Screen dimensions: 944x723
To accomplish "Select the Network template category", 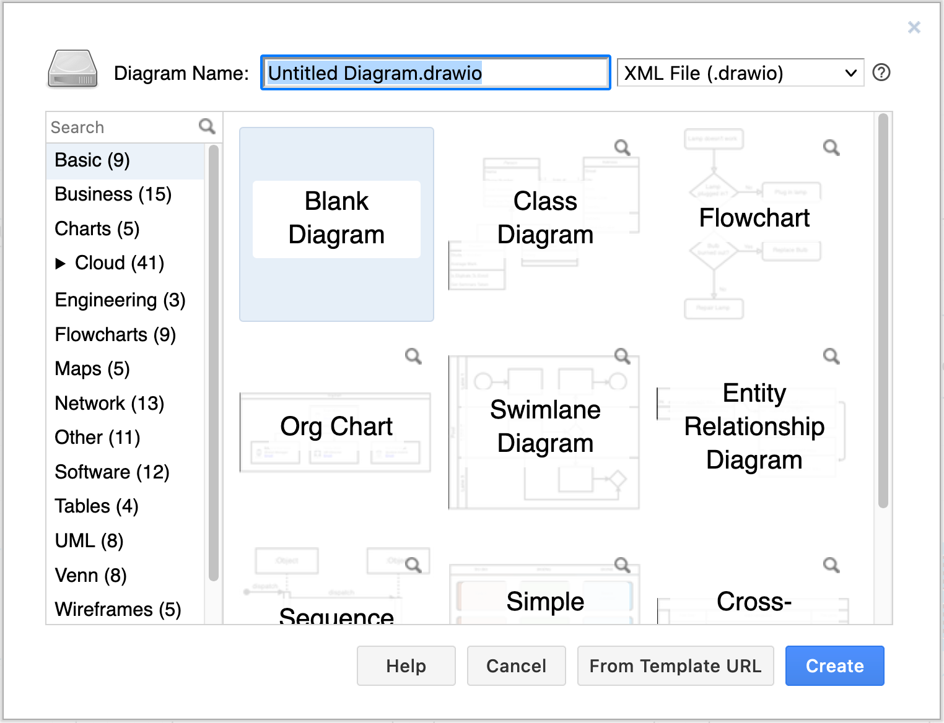I will pyautogui.click(x=109, y=403).
